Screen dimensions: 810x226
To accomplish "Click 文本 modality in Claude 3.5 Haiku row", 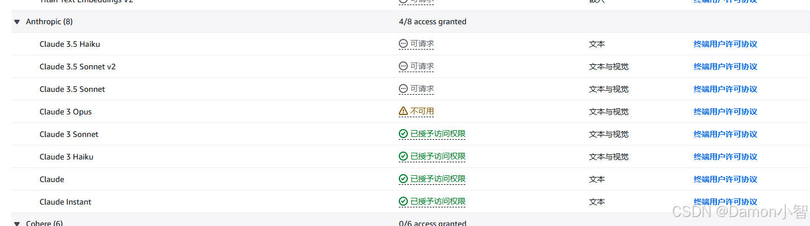I will tap(597, 44).
